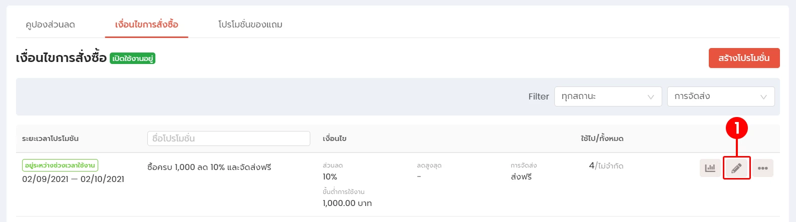Image resolution: width=796 pixels, height=222 pixels.
Task: Click the green เปิดใช้งานอยู่ badge
Action: 132,58
